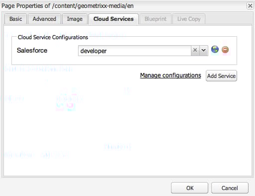Screen dimensions: 255x196
Task: Remove the Salesforce service with red minus icon
Action: coord(225,50)
